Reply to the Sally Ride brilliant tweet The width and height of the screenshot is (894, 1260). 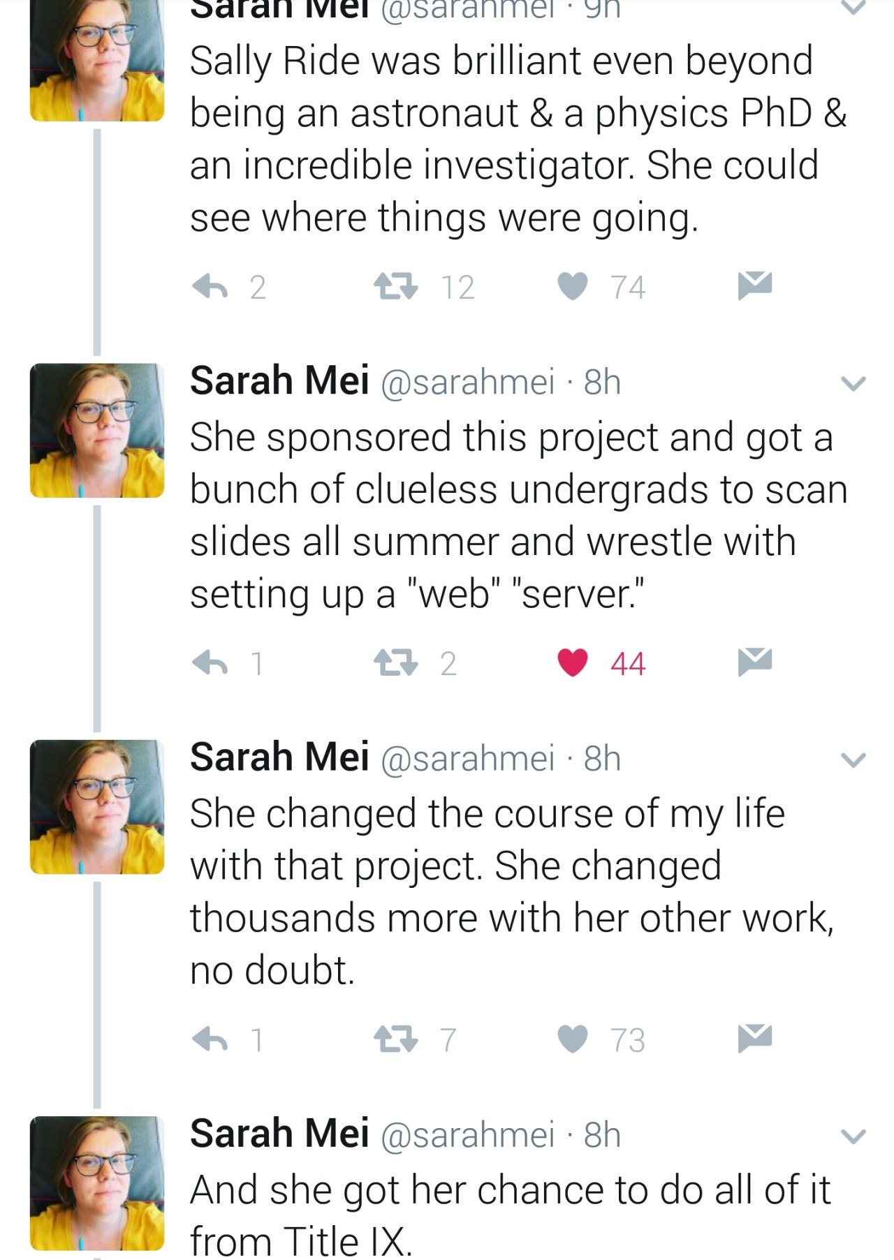(210, 286)
